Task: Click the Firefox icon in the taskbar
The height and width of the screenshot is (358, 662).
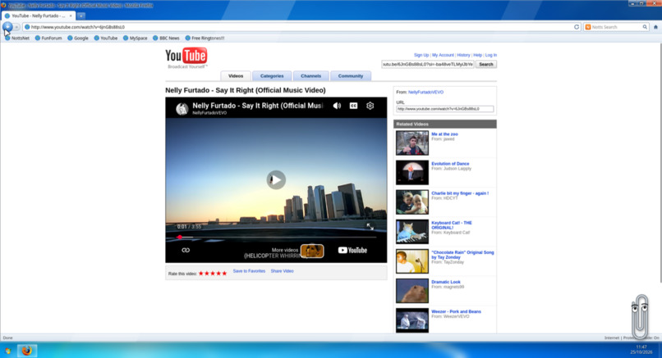Action: click(26, 351)
